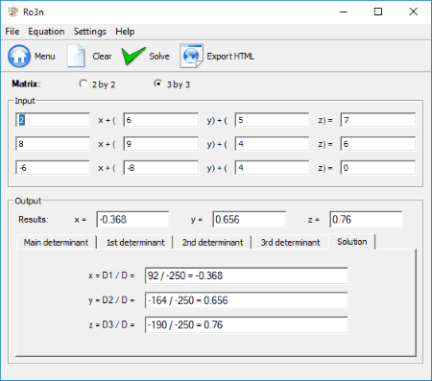Click the field "-190 / -250 = 0.76"

click(x=246, y=325)
